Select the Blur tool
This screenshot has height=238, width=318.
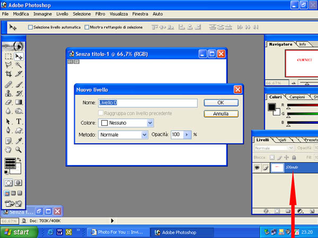coord(8,111)
